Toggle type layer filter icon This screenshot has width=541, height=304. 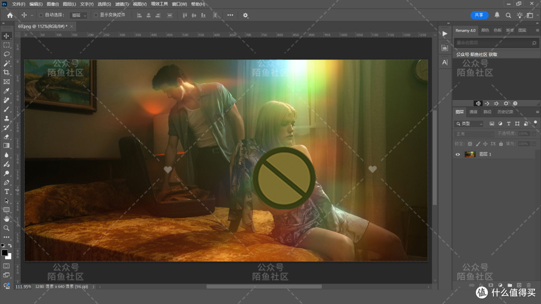(508, 123)
